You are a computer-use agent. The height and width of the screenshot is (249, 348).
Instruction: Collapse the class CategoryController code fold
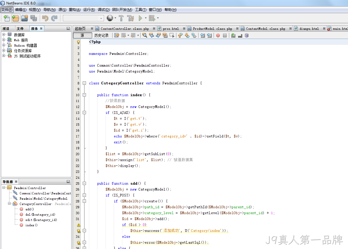coord(84,83)
